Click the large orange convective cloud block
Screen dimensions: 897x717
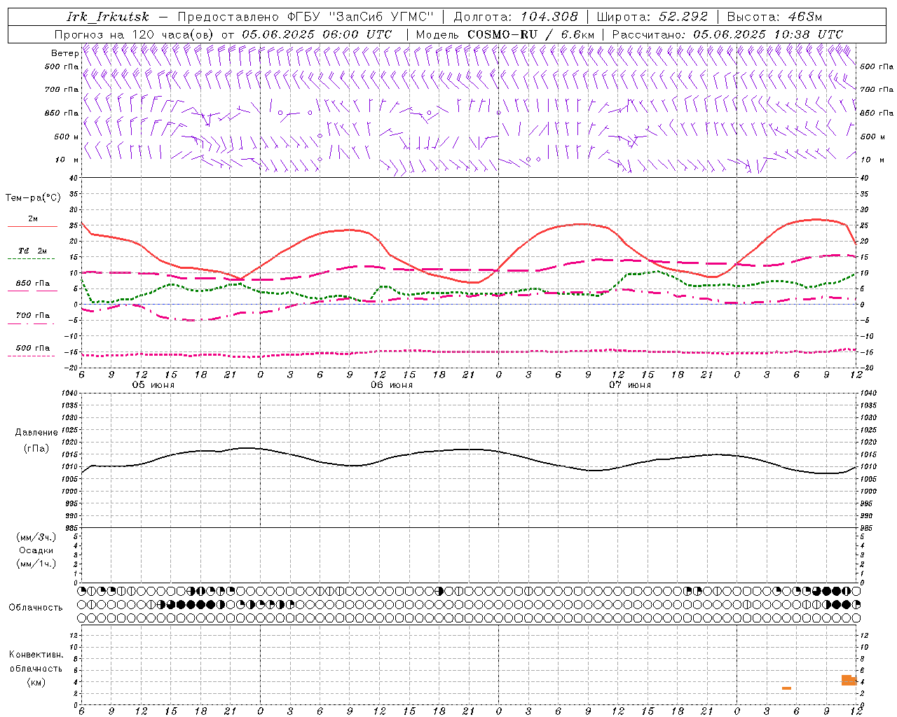pyautogui.click(x=849, y=680)
